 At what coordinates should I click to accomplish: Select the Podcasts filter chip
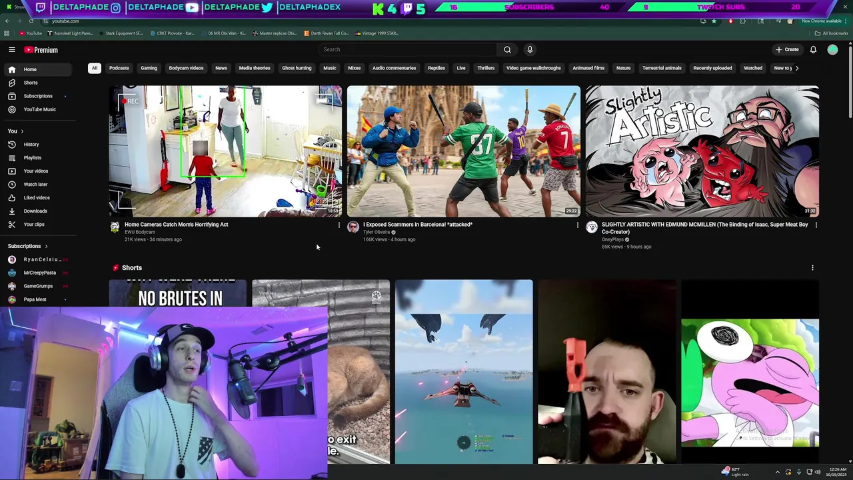pos(119,68)
